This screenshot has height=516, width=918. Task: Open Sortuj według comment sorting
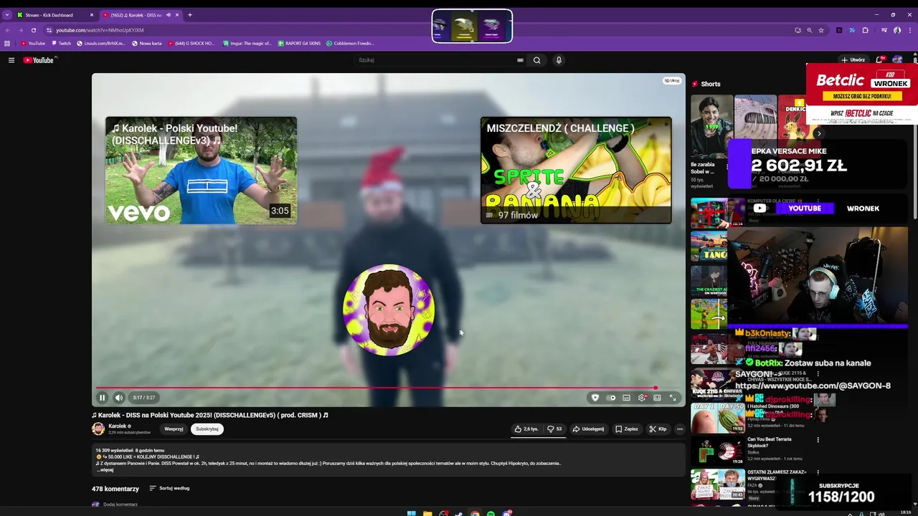tap(169, 488)
